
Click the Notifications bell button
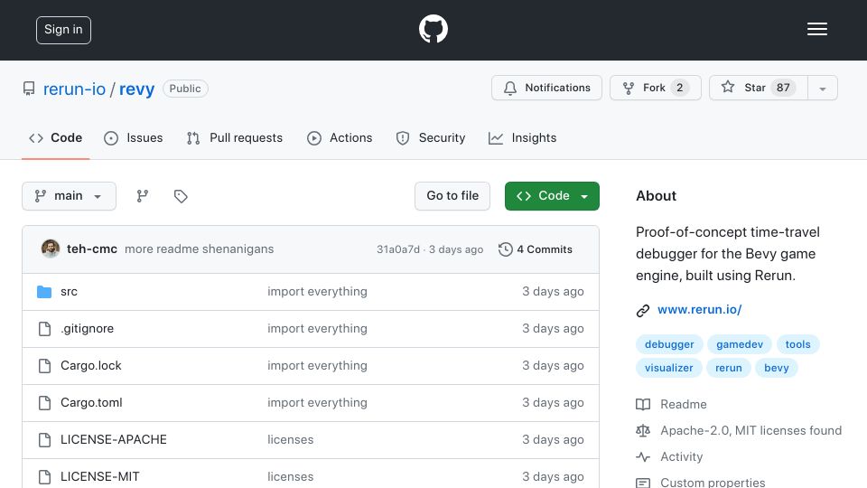pos(546,88)
